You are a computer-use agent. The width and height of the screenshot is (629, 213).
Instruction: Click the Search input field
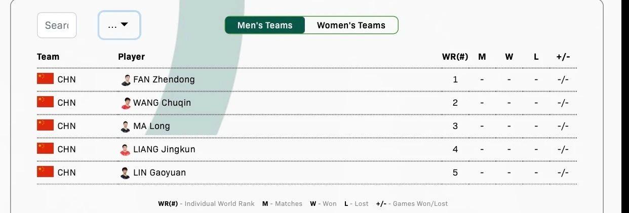tap(57, 25)
